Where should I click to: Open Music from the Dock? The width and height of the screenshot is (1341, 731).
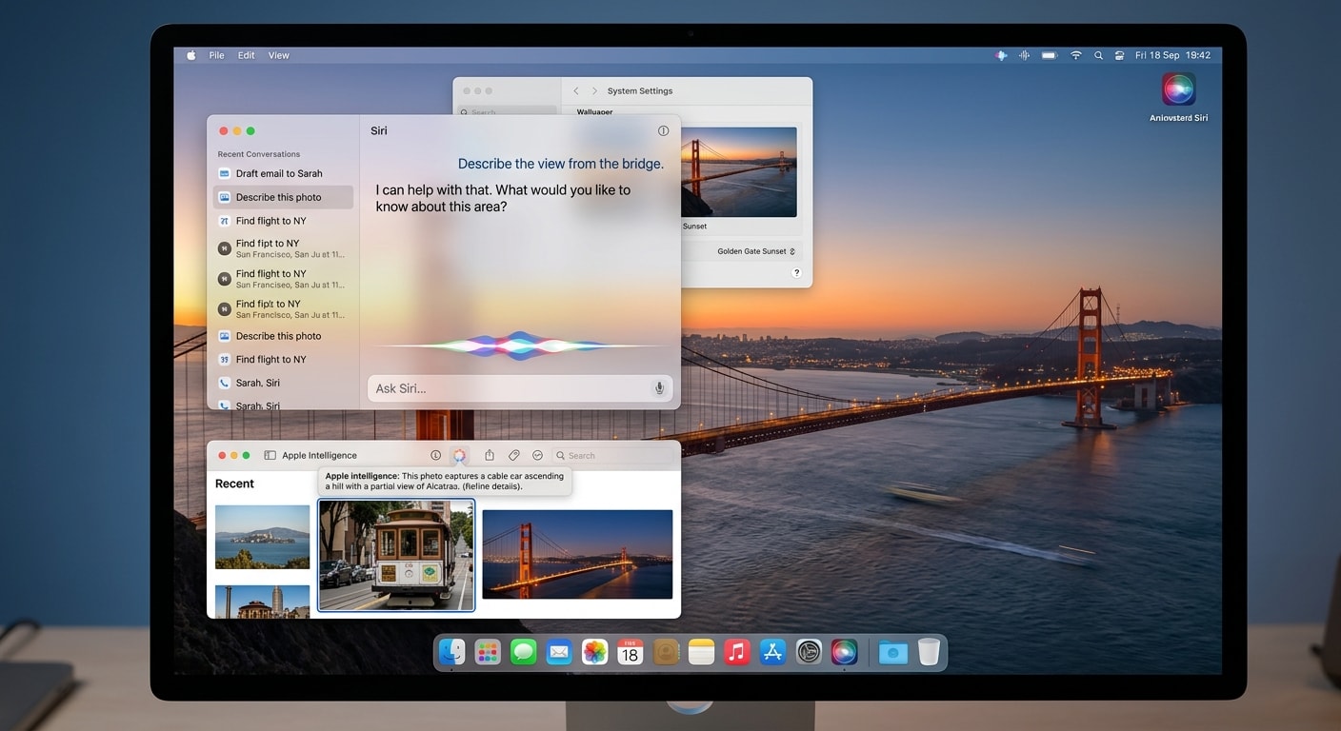pos(736,652)
